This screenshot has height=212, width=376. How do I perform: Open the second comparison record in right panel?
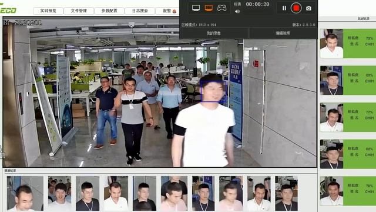tap(348, 80)
